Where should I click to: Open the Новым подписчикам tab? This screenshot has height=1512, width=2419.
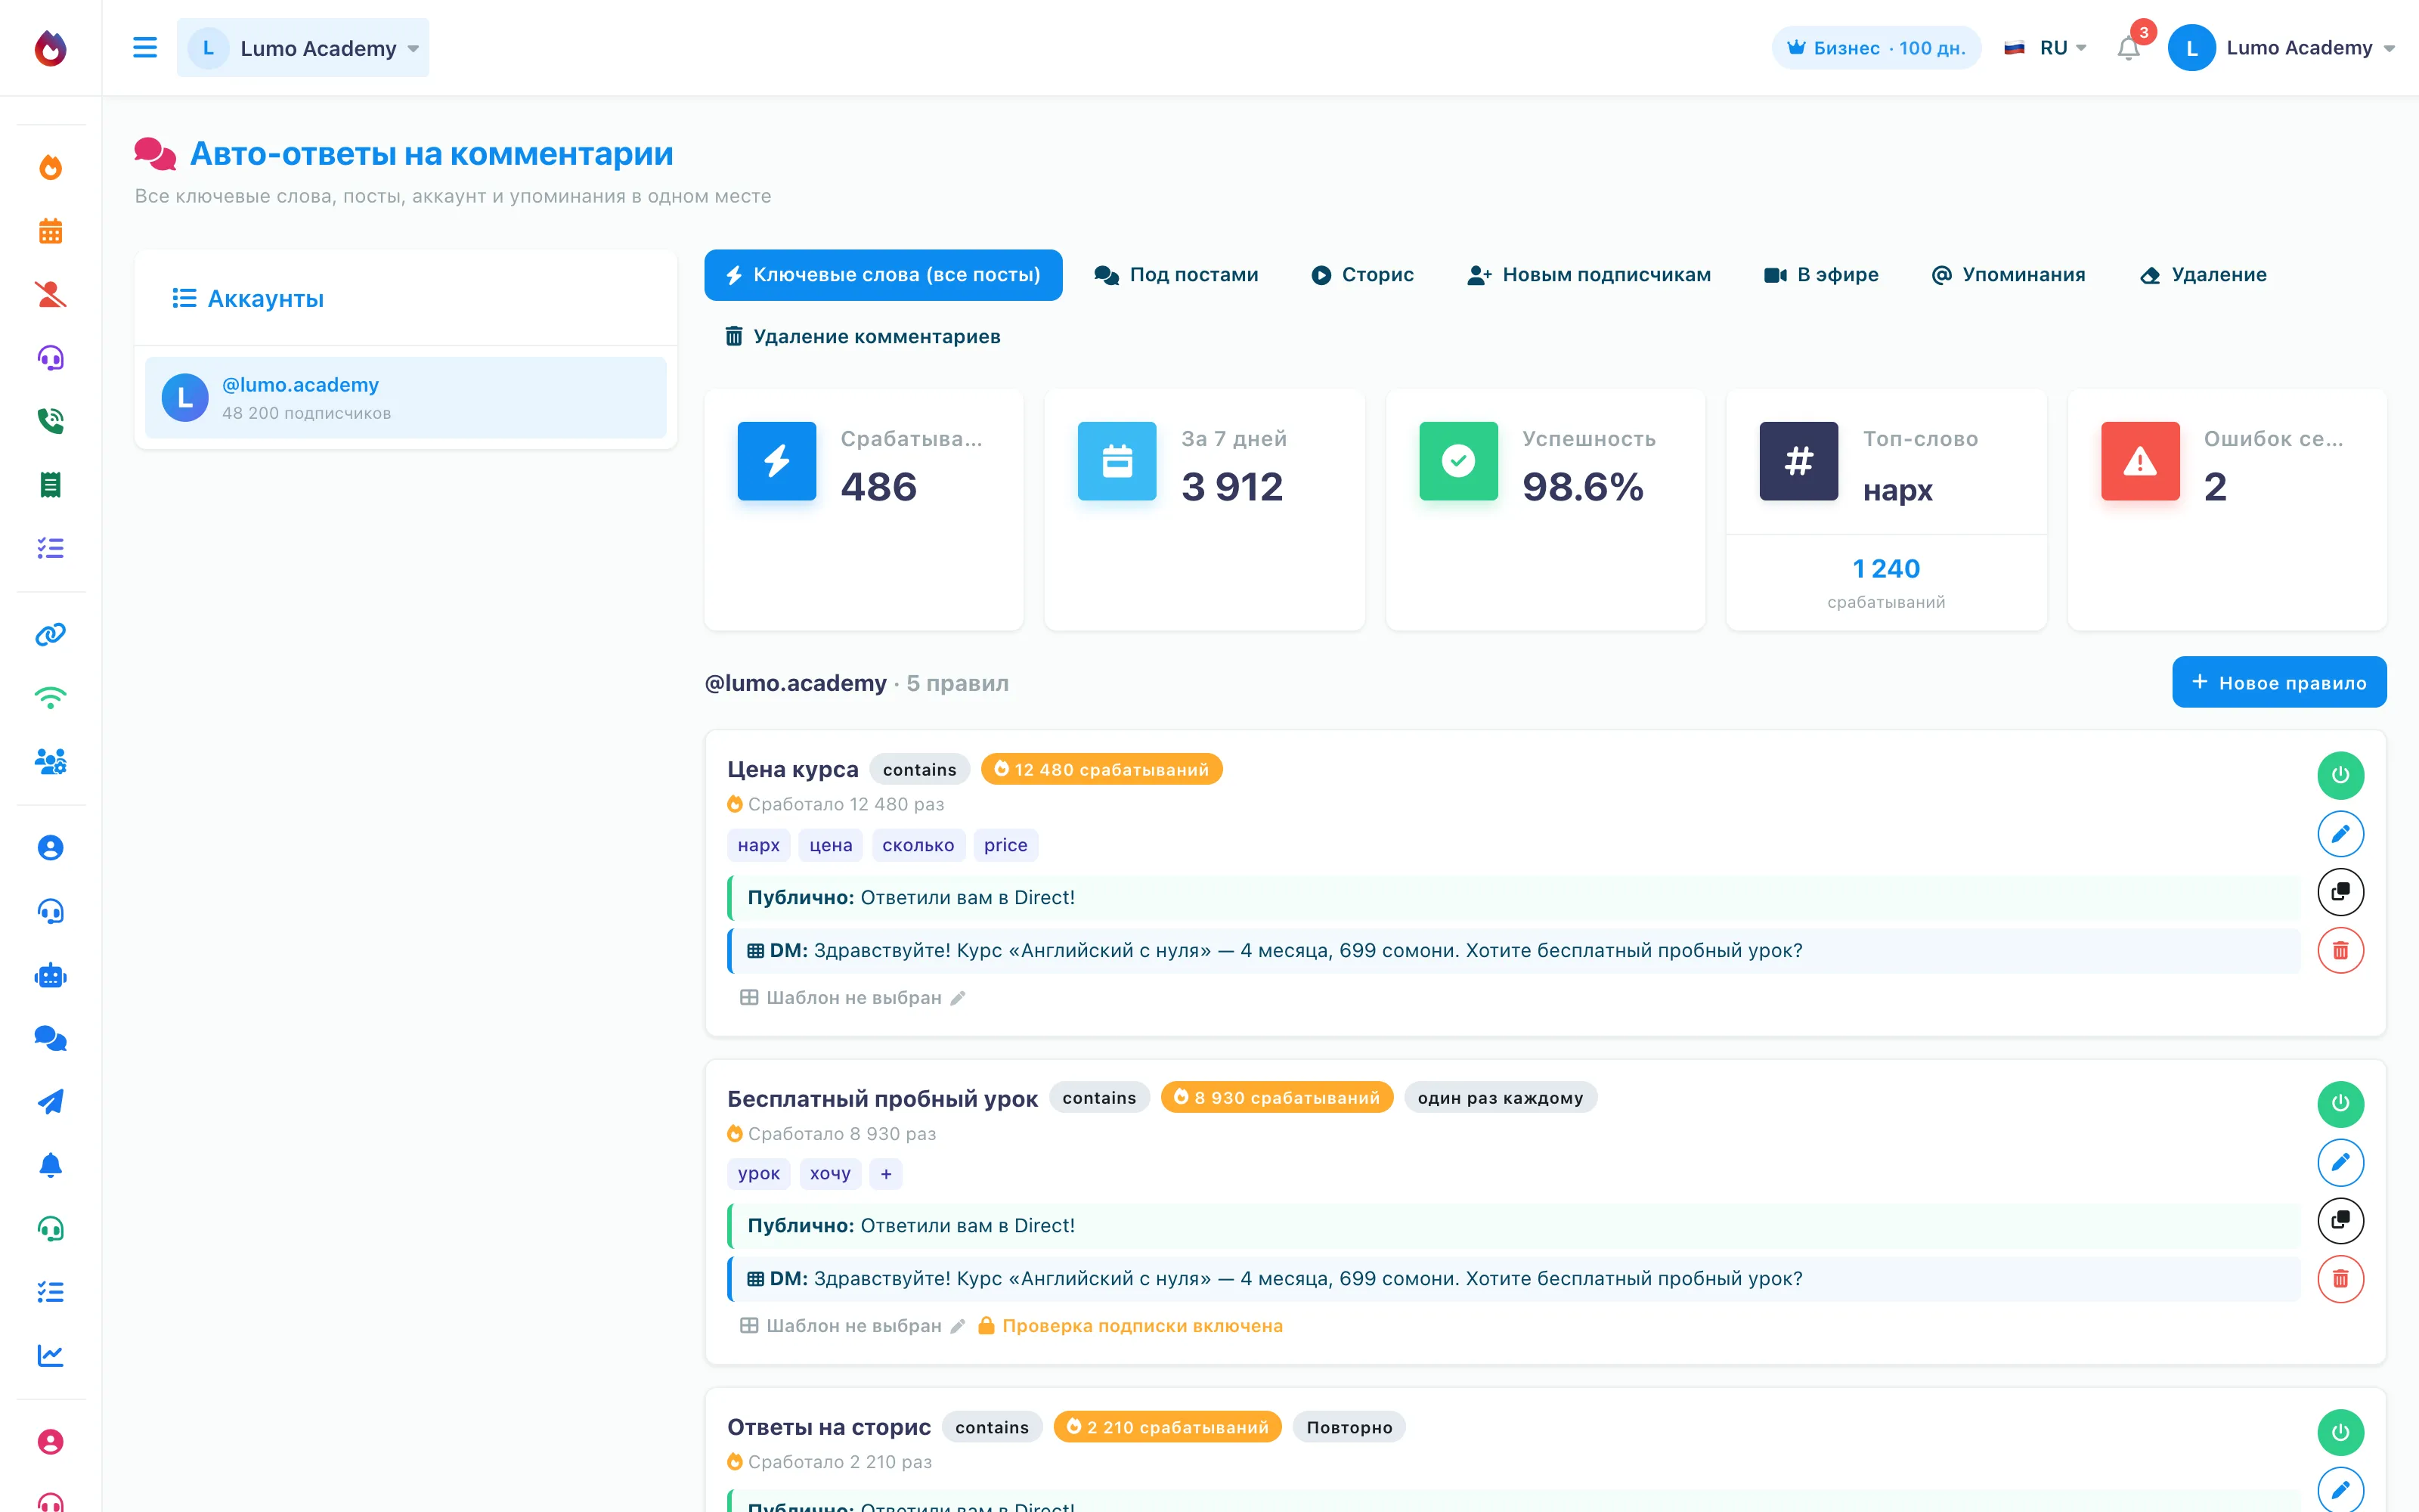(1589, 275)
